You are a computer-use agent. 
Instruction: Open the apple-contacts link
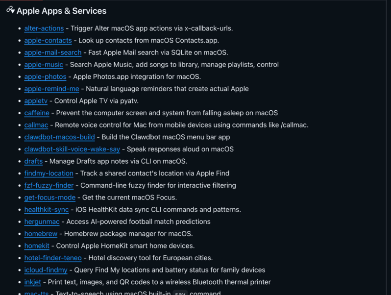(x=48, y=40)
